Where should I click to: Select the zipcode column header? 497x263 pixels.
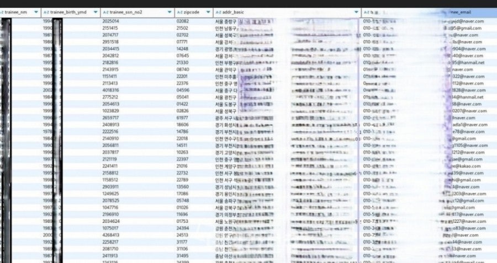(194, 12)
